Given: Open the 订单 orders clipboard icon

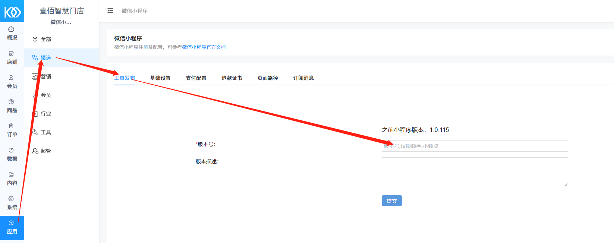Looking at the screenshot, I should tap(11, 126).
